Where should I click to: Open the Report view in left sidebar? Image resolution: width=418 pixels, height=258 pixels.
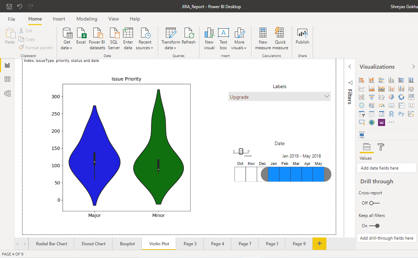tap(7, 65)
